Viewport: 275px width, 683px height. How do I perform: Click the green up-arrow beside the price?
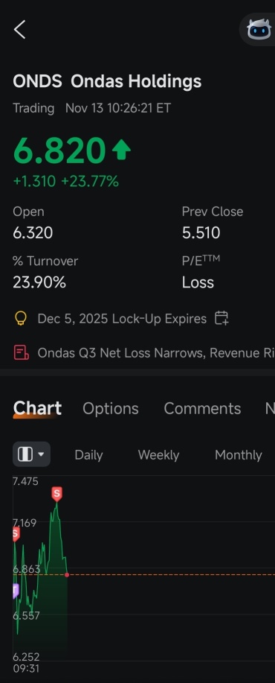tap(121, 150)
